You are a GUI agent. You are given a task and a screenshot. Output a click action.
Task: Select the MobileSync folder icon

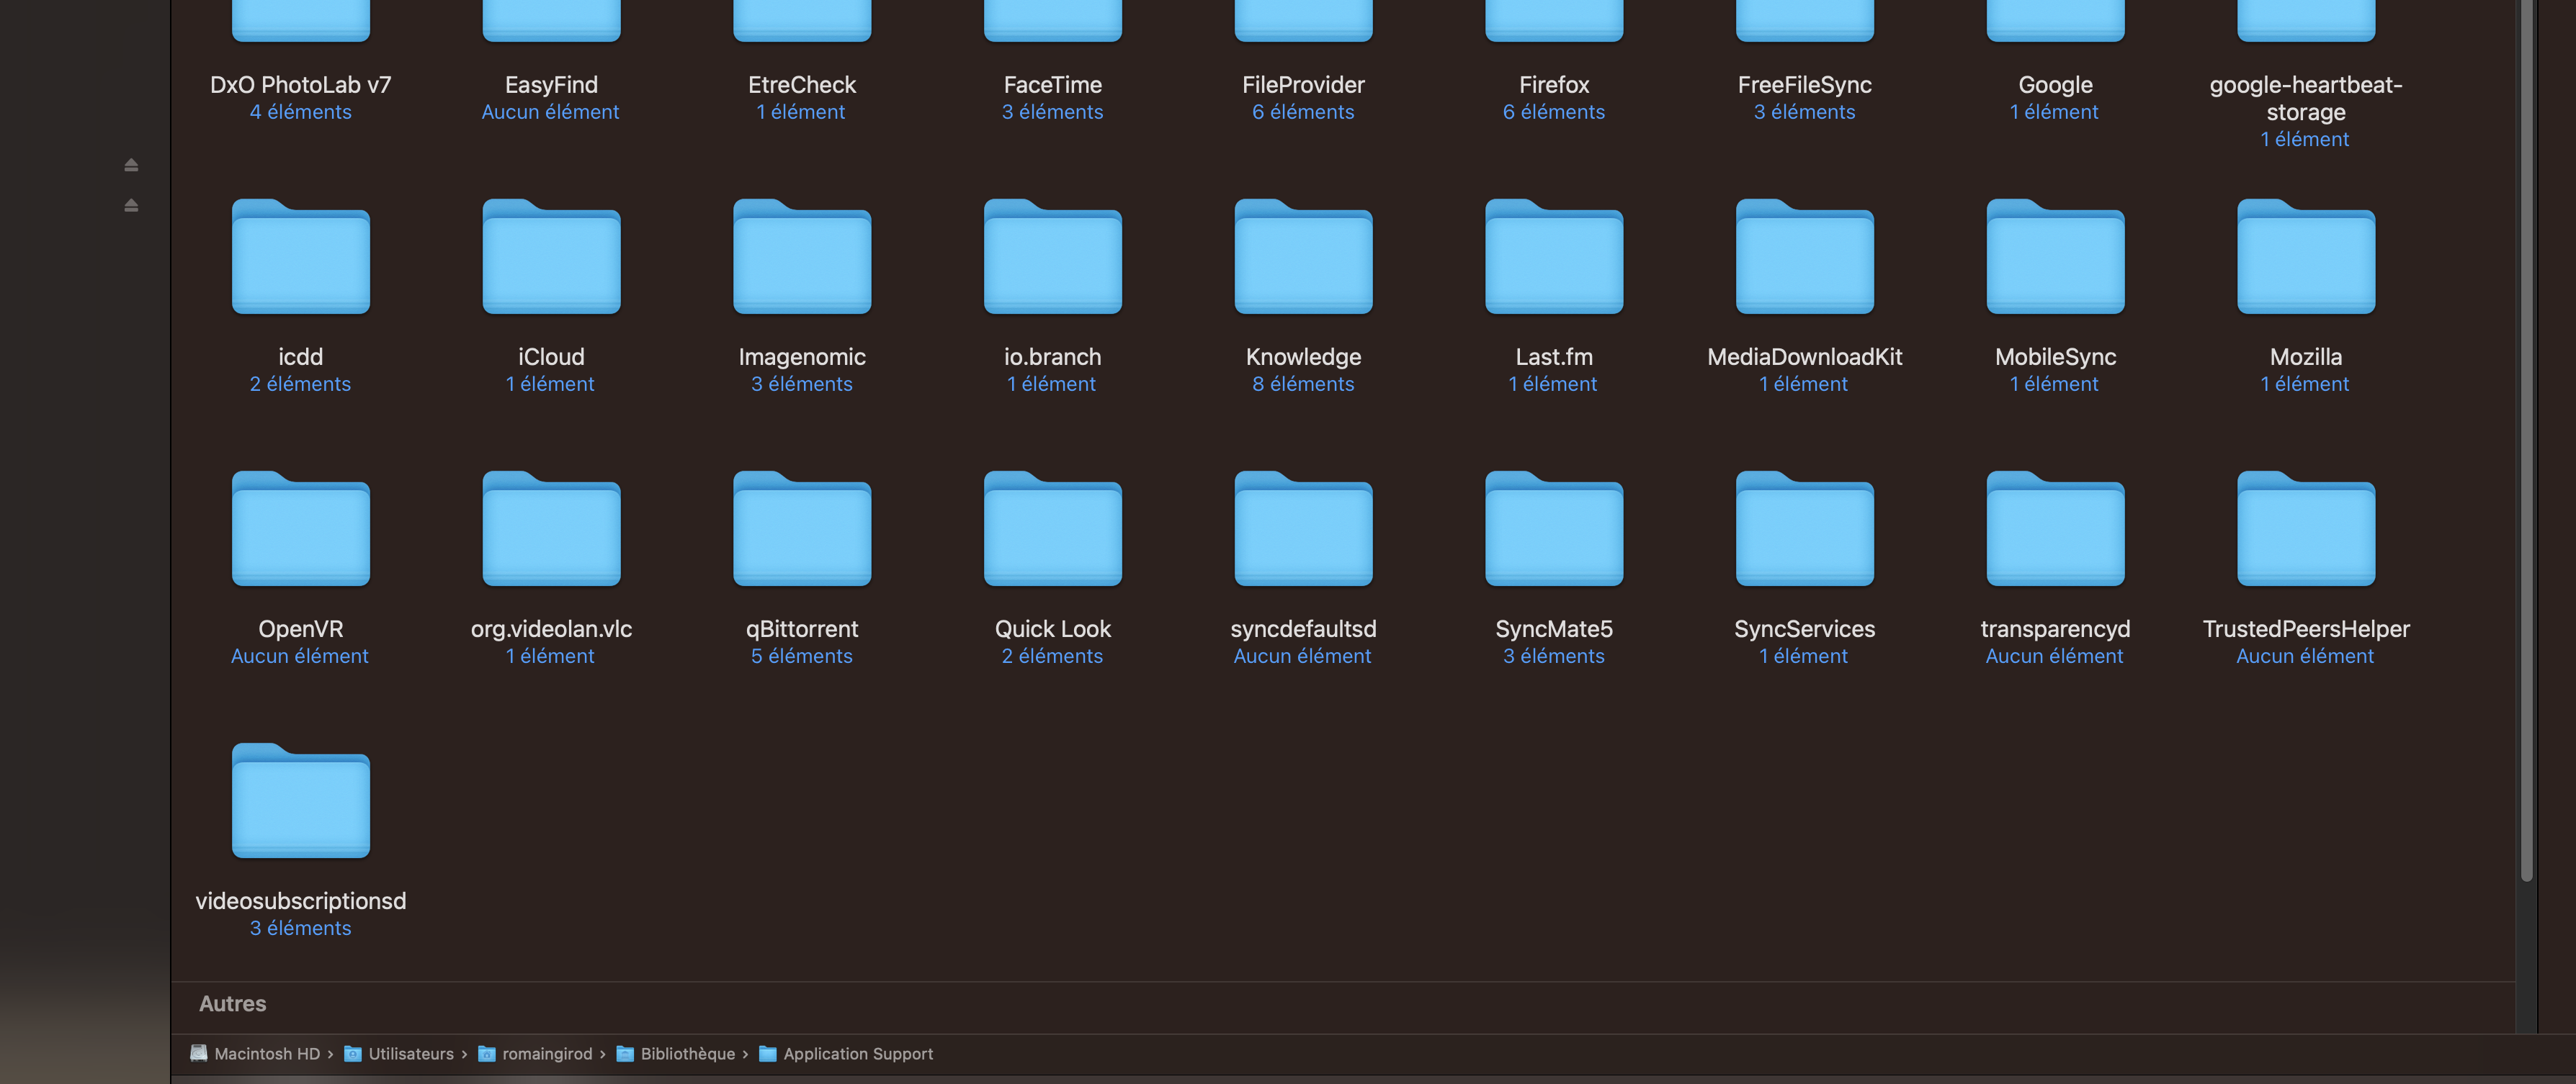coord(2054,258)
